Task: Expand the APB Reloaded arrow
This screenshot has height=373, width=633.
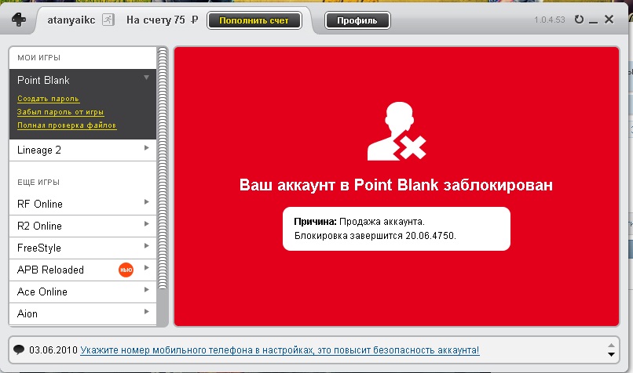Action: pyautogui.click(x=147, y=267)
